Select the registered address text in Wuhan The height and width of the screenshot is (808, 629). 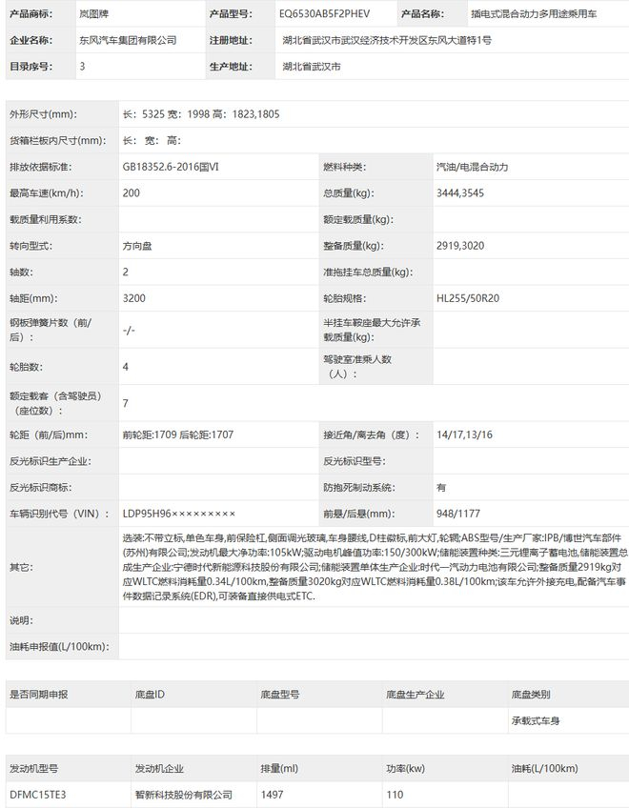[x=387, y=40]
